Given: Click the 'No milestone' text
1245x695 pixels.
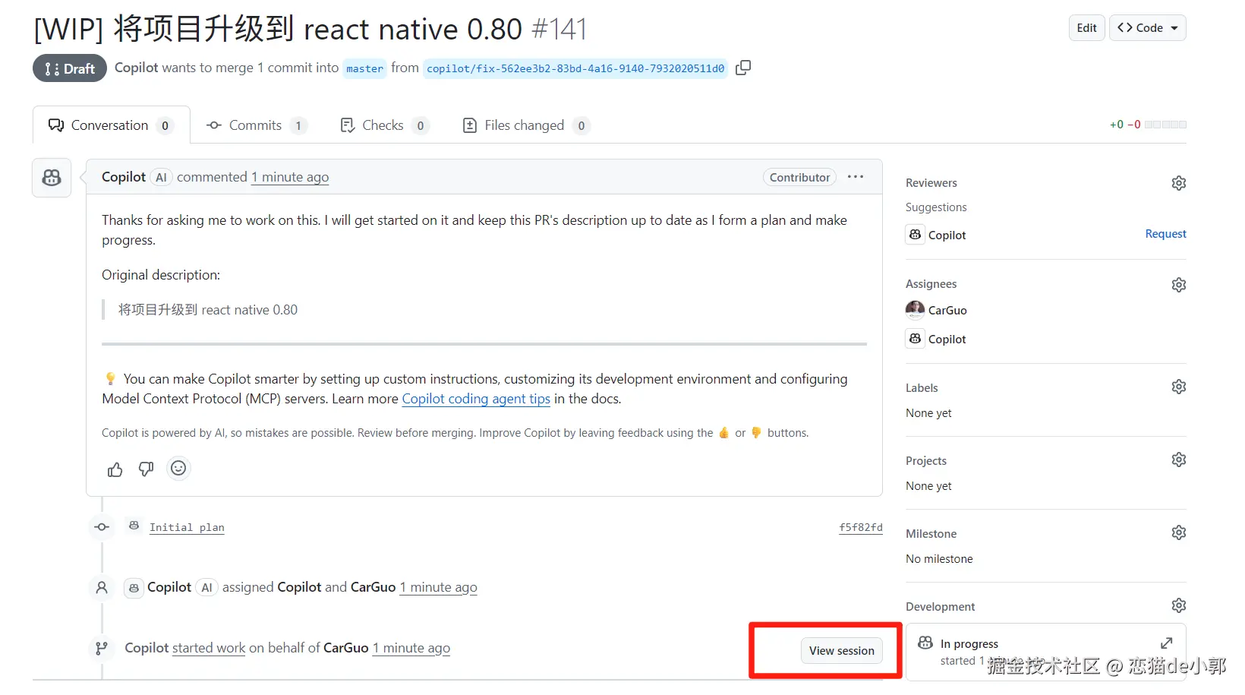Looking at the screenshot, I should [x=939, y=559].
